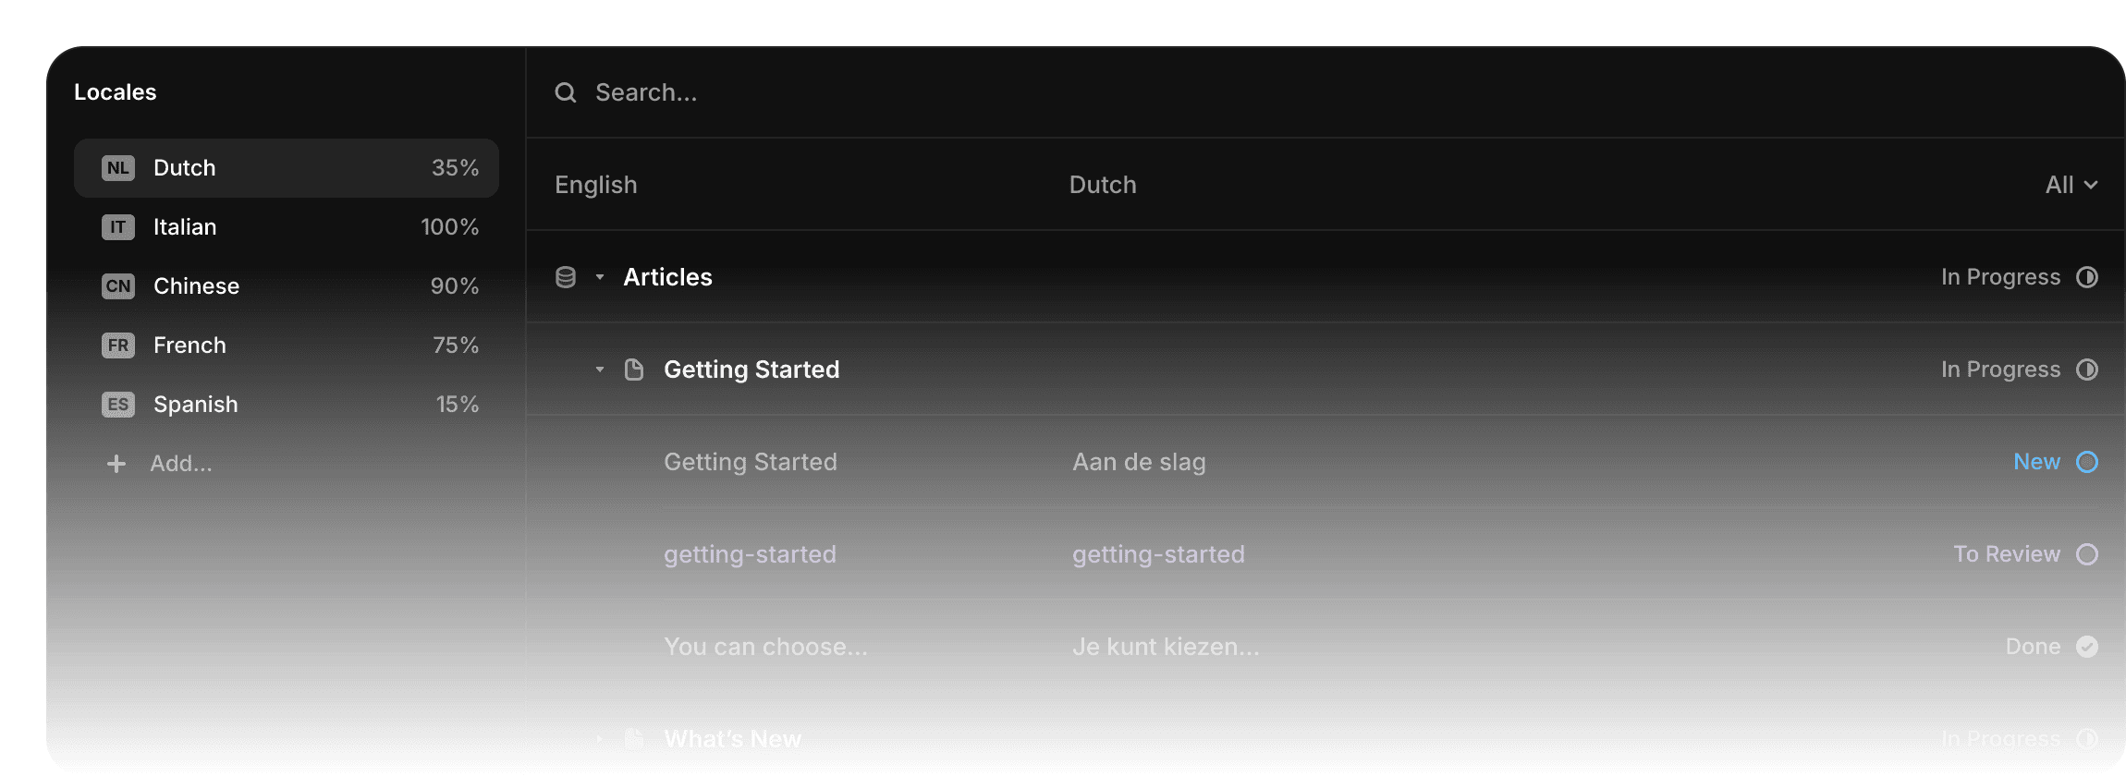Screen dimensions: 2126x776
Task: Toggle the New status circle for Aan de slag
Action: point(2087,462)
